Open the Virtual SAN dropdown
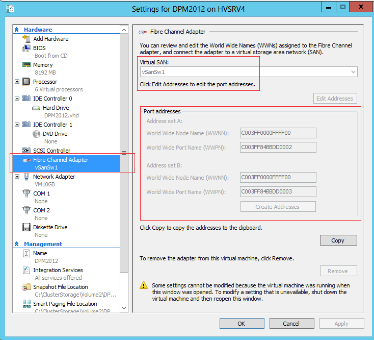 tap(249, 72)
